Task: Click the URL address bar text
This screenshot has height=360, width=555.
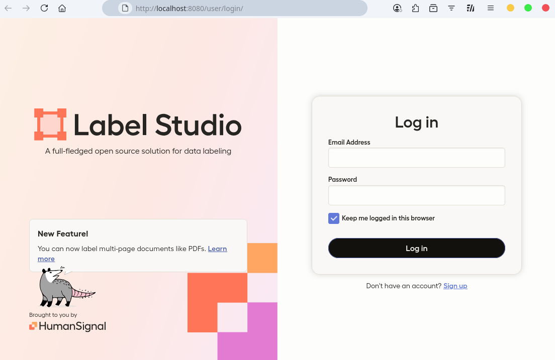Action: (x=189, y=9)
